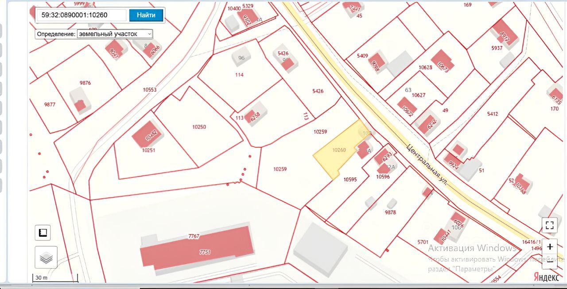Click the ruler measurement tool icon
Screen dimensions: 567x289
click(43, 233)
